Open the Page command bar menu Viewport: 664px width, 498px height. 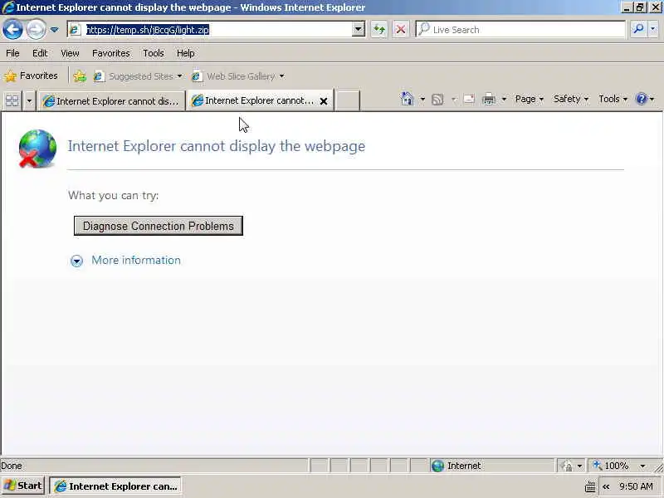point(530,99)
